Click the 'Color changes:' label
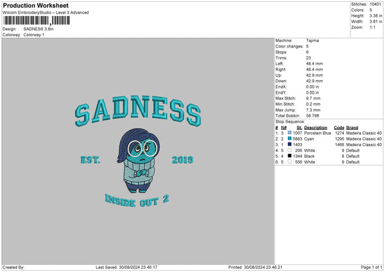The image size is (385, 272). pyautogui.click(x=289, y=46)
